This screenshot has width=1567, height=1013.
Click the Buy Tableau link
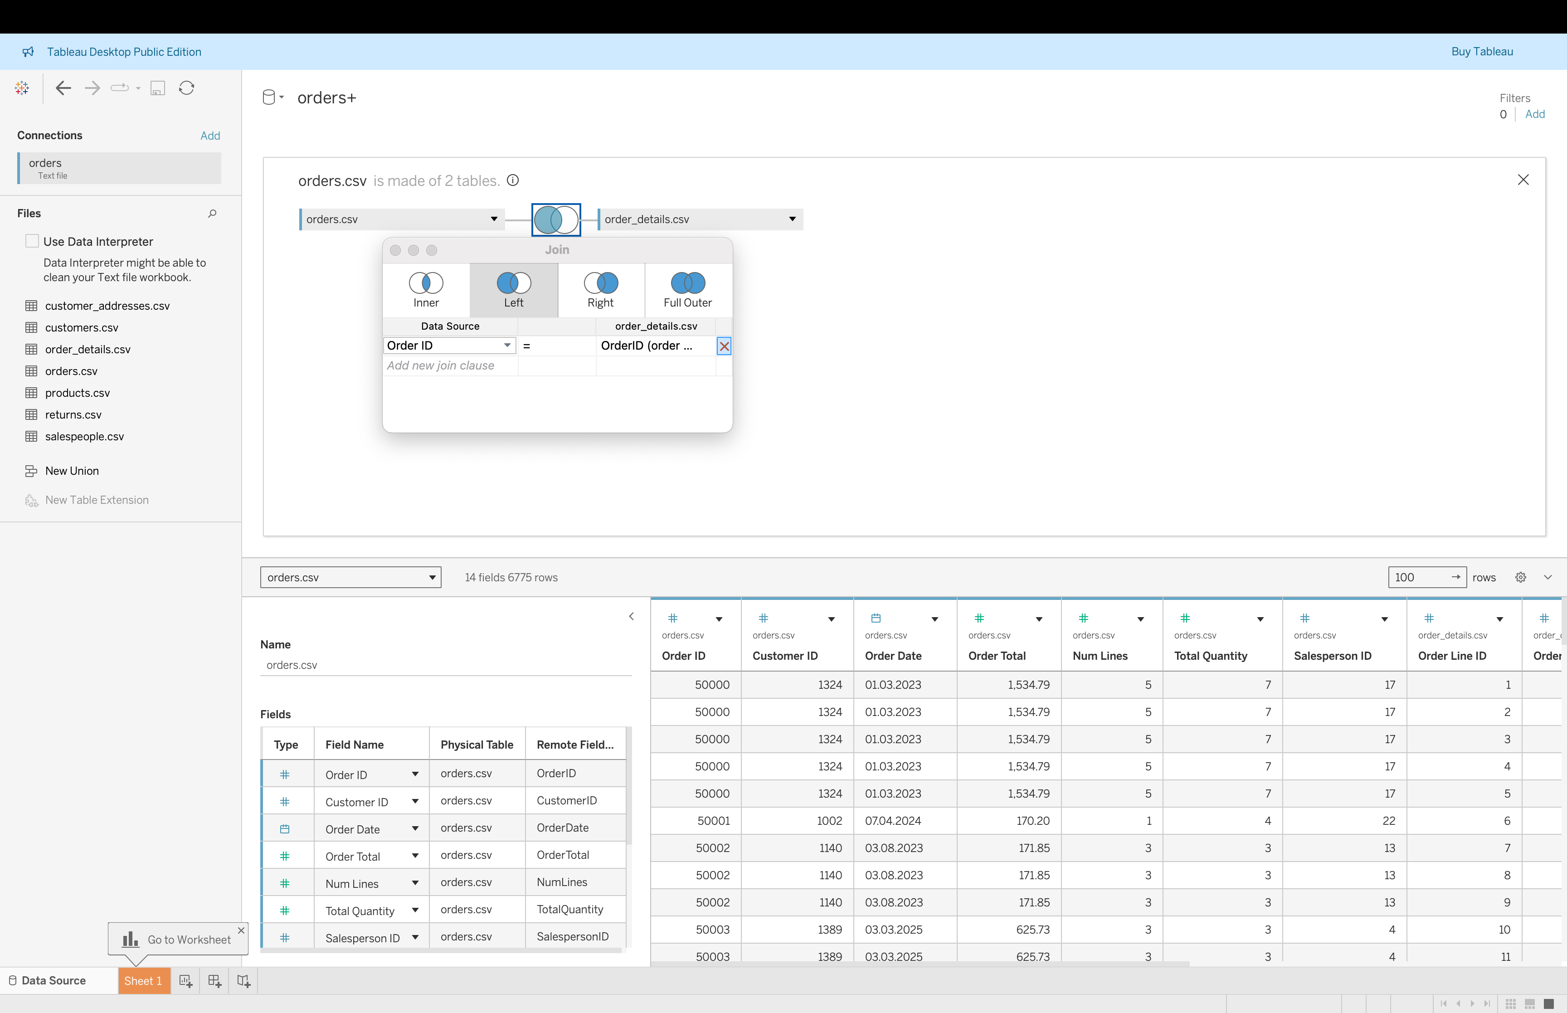(1481, 52)
